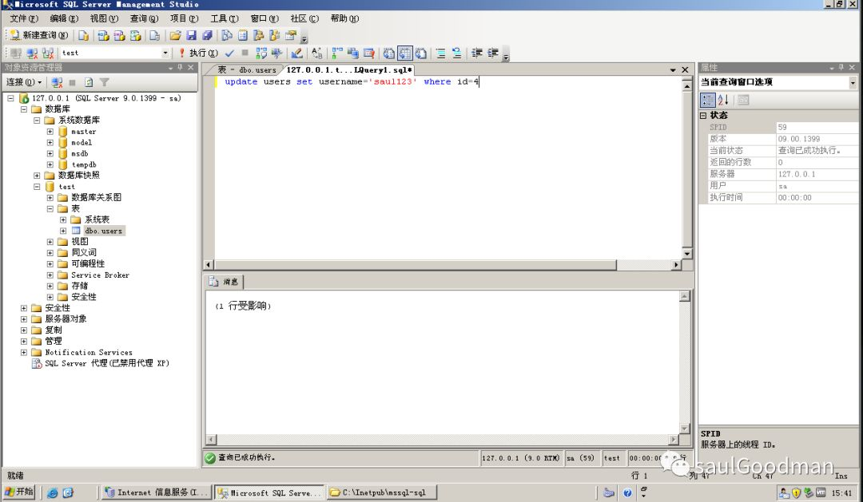Screen dimensions: 863x502
Task: Switch Properties to alphabetical sort
Action: click(x=723, y=100)
